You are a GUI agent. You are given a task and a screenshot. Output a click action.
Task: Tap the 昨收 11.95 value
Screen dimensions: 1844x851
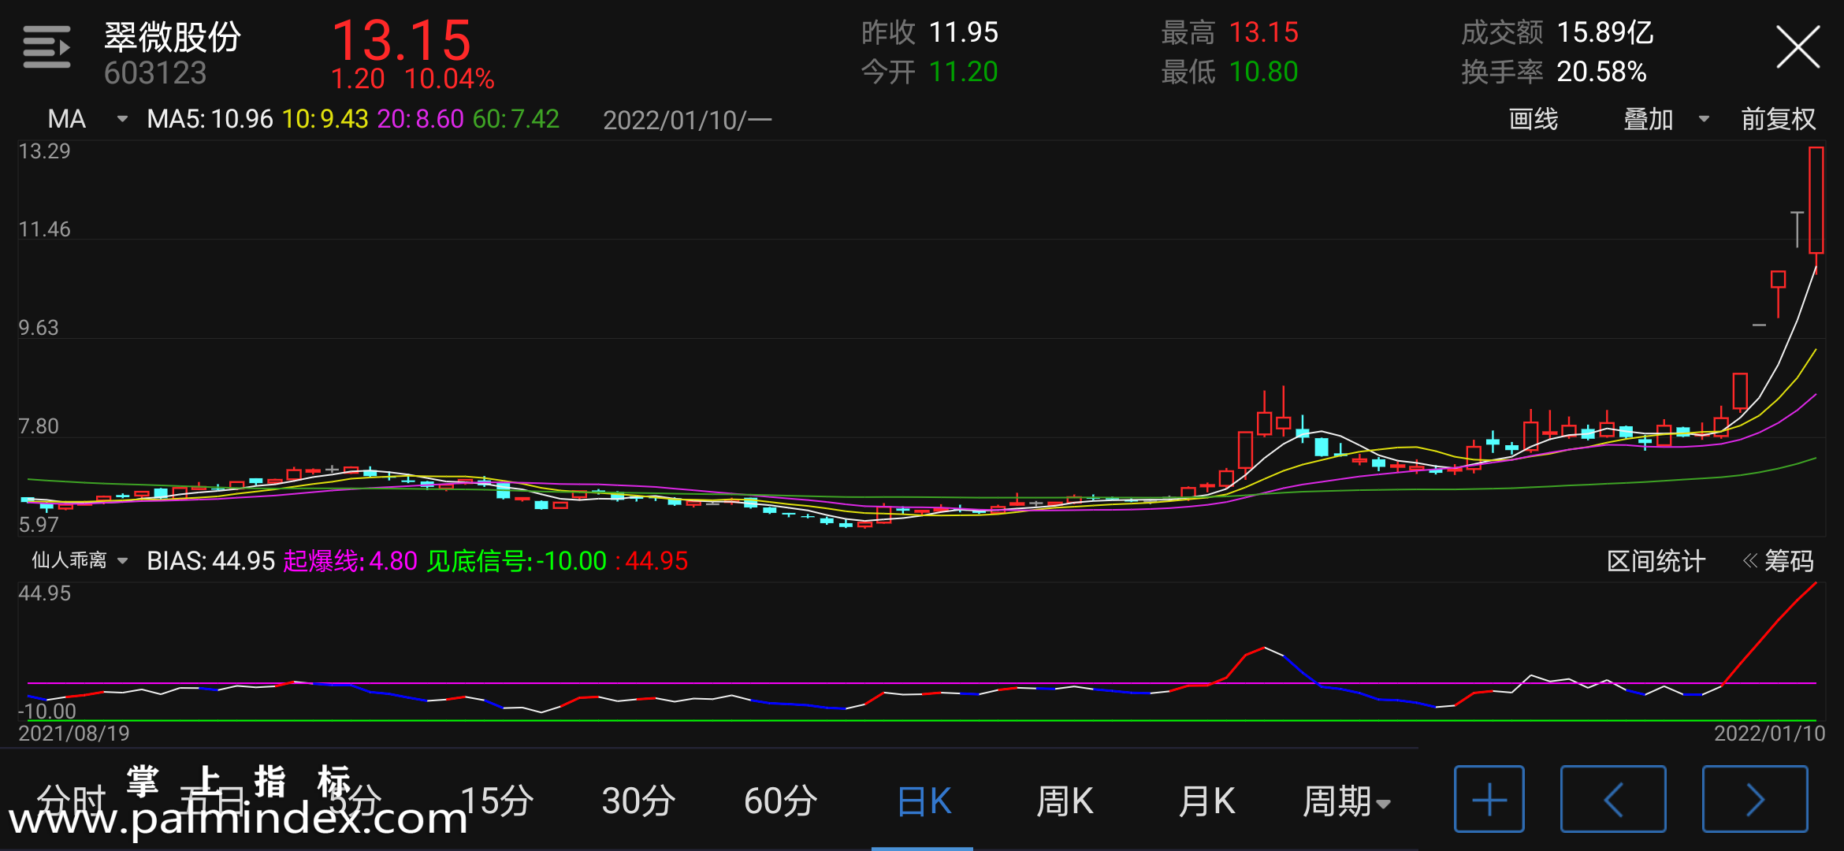[930, 33]
